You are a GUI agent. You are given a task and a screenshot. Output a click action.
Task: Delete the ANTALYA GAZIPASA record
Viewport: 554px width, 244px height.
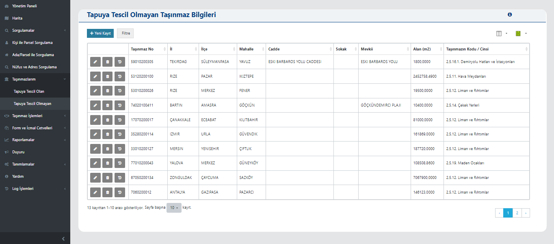coord(107,192)
